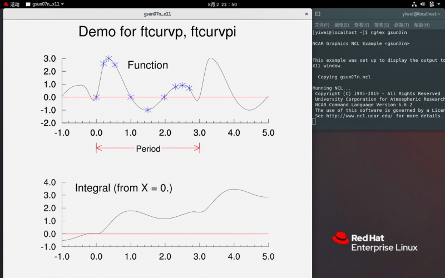
Task: Click the Red Hat Enterprise Linux desktop logo
Action: [374, 242]
